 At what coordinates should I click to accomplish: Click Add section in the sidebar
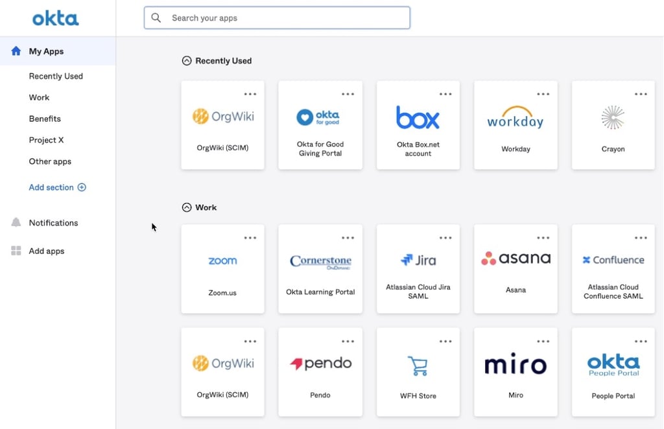coord(57,187)
